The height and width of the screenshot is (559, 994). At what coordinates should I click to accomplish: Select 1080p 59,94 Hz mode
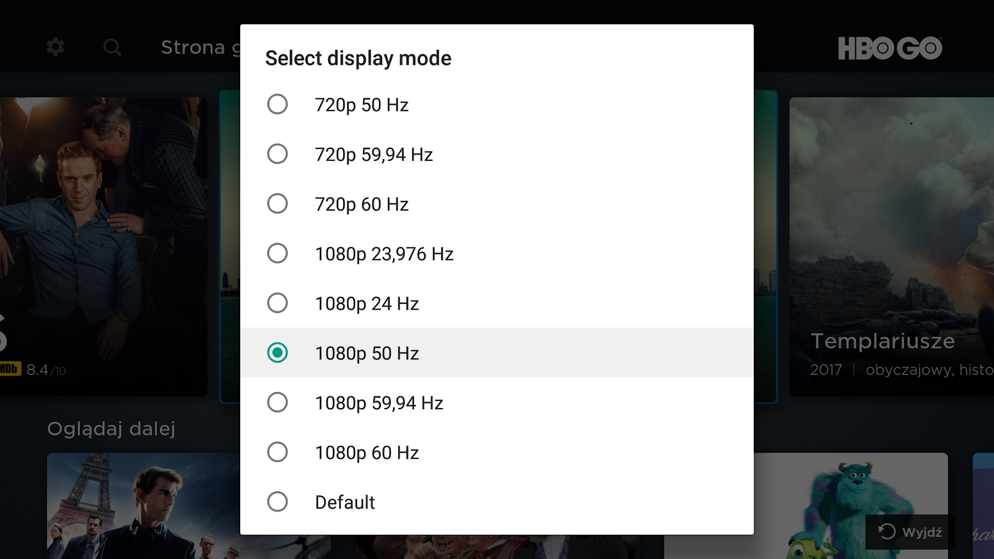click(497, 403)
